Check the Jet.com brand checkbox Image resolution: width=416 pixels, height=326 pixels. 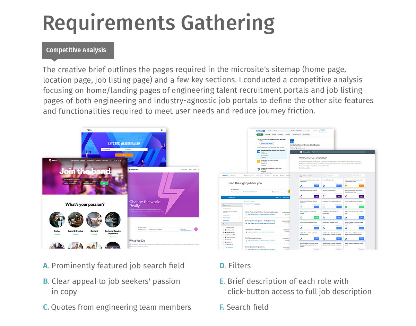click(224, 242)
